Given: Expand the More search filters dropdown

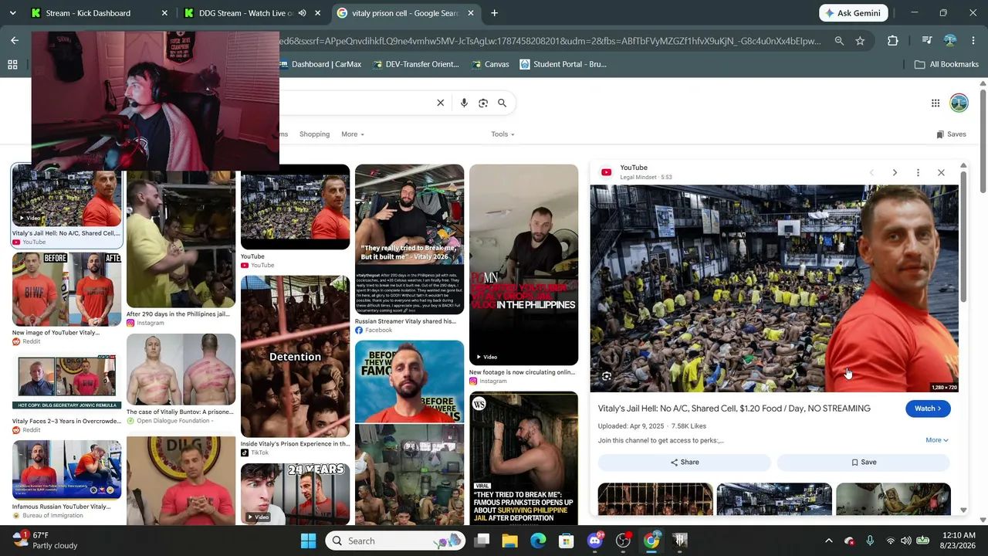Looking at the screenshot, I should [352, 134].
